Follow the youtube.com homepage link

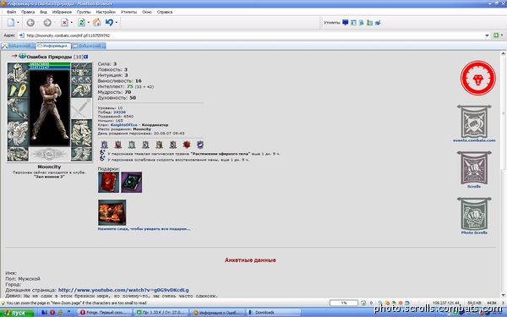point(123,290)
